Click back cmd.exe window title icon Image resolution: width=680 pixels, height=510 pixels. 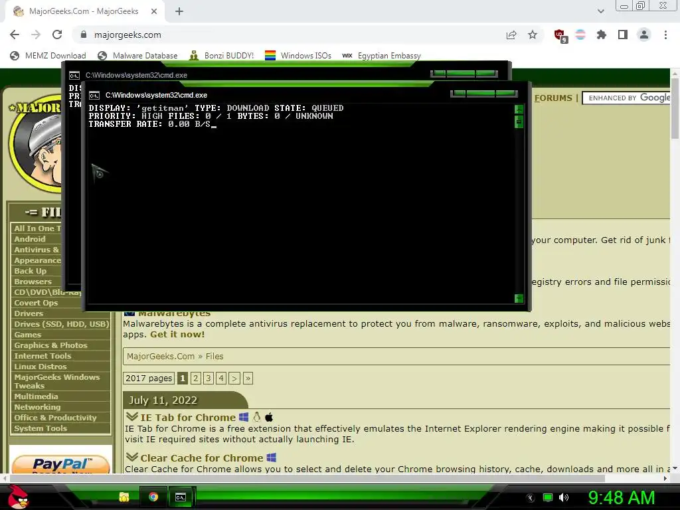[74, 76]
